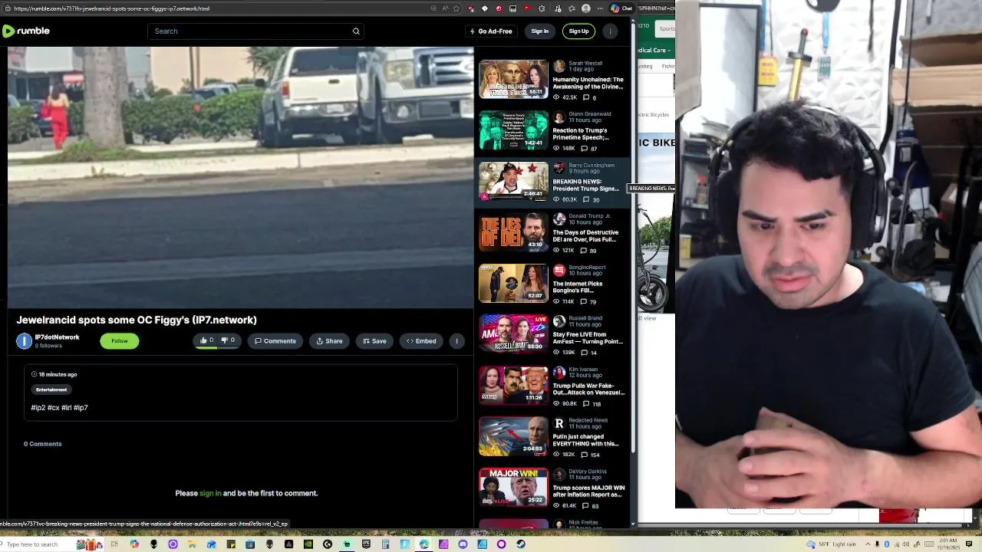Click the thumbs-down dislike icon

coord(224,340)
